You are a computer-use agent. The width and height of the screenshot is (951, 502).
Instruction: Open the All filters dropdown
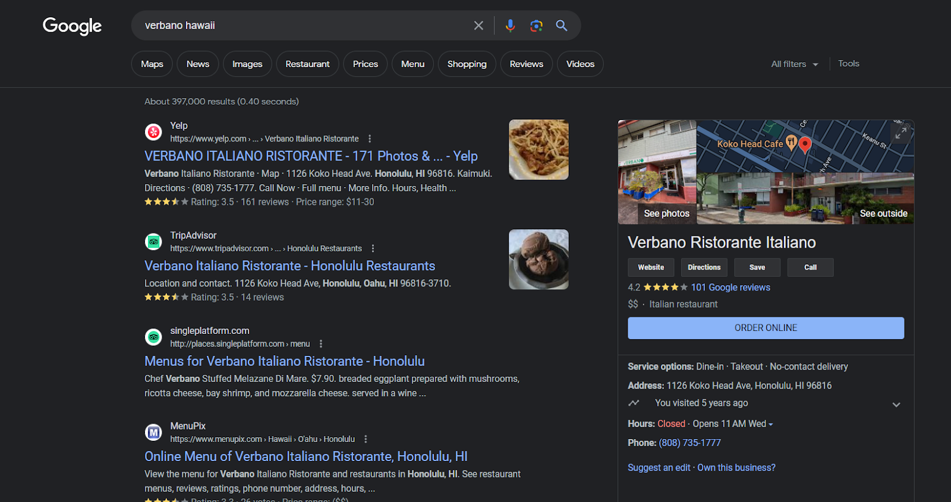(x=795, y=64)
